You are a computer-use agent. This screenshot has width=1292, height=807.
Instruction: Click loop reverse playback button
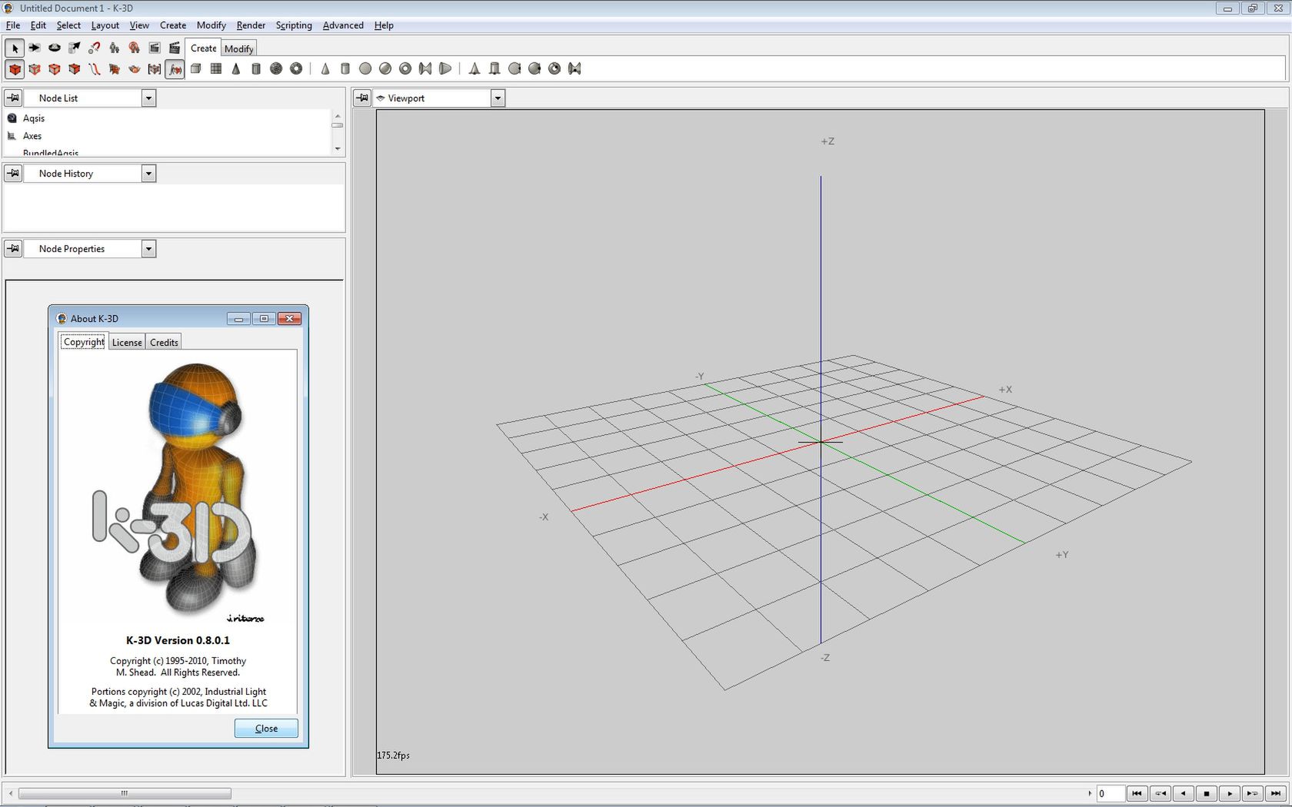click(1160, 793)
